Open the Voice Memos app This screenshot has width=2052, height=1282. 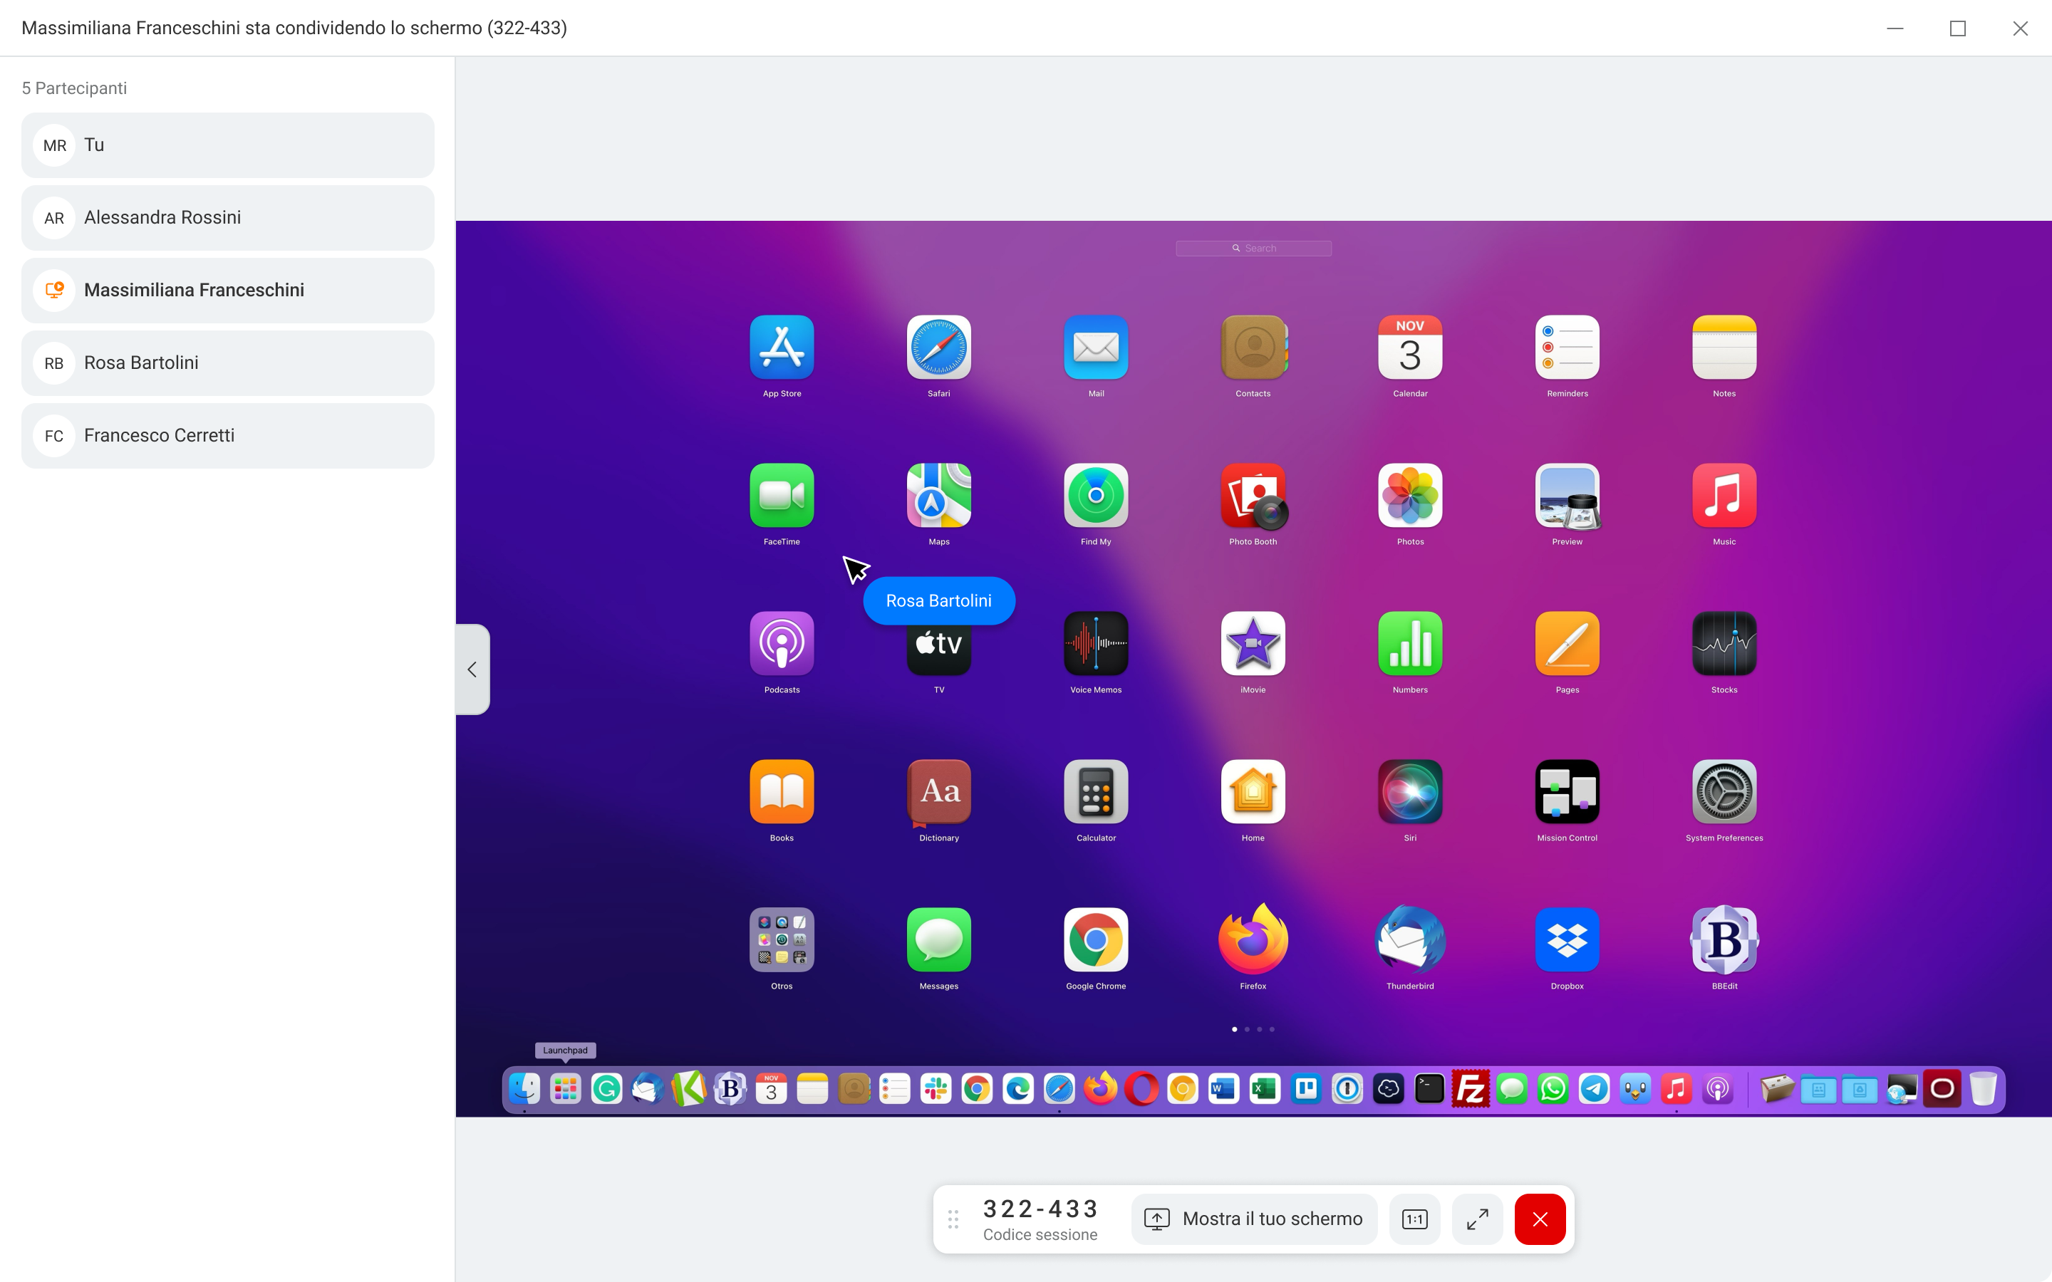point(1096,644)
